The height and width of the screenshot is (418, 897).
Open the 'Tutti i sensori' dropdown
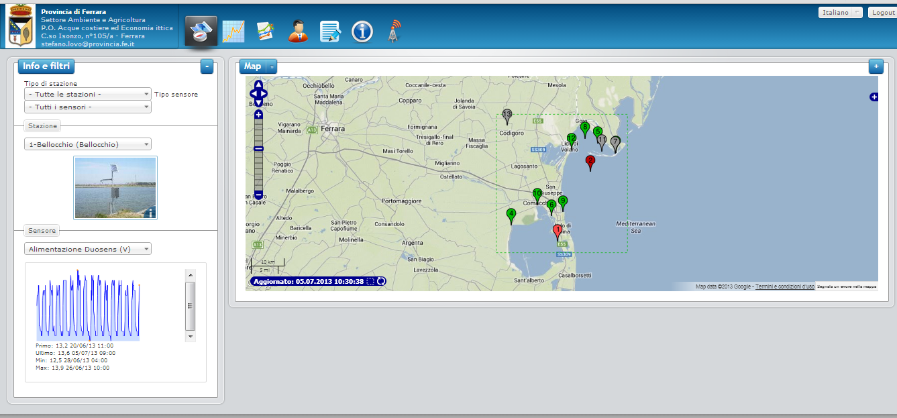[x=88, y=107]
